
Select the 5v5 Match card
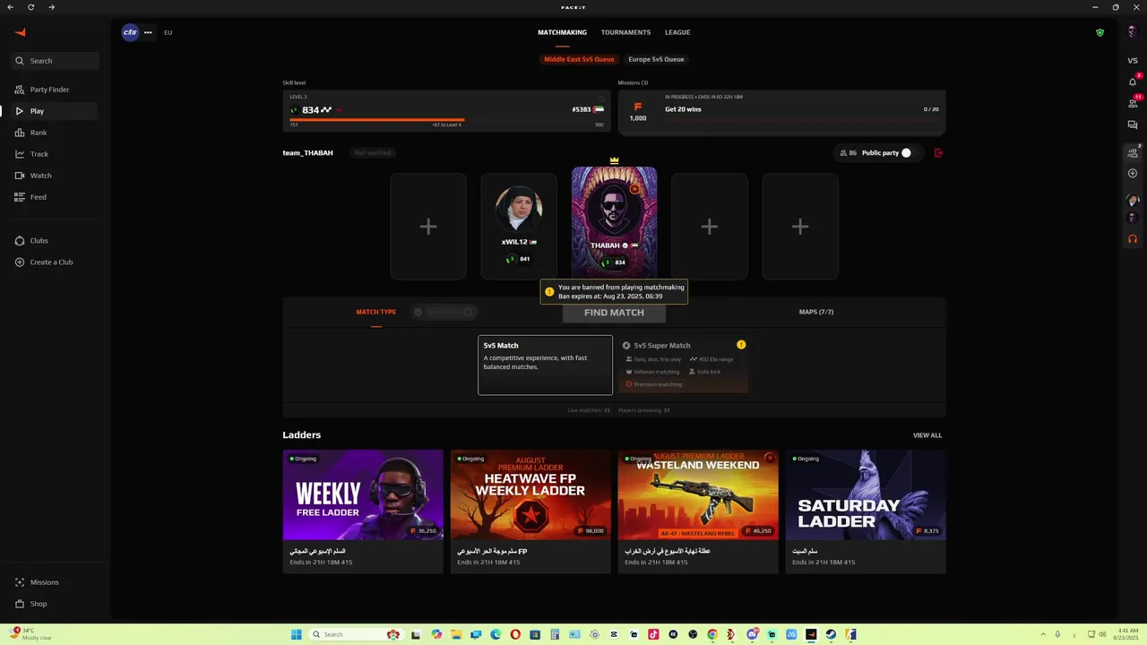point(545,365)
